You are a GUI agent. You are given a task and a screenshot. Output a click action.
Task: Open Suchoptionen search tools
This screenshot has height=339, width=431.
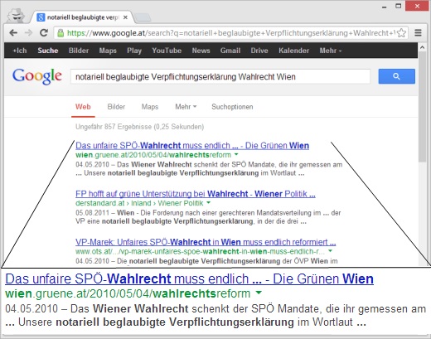(232, 107)
